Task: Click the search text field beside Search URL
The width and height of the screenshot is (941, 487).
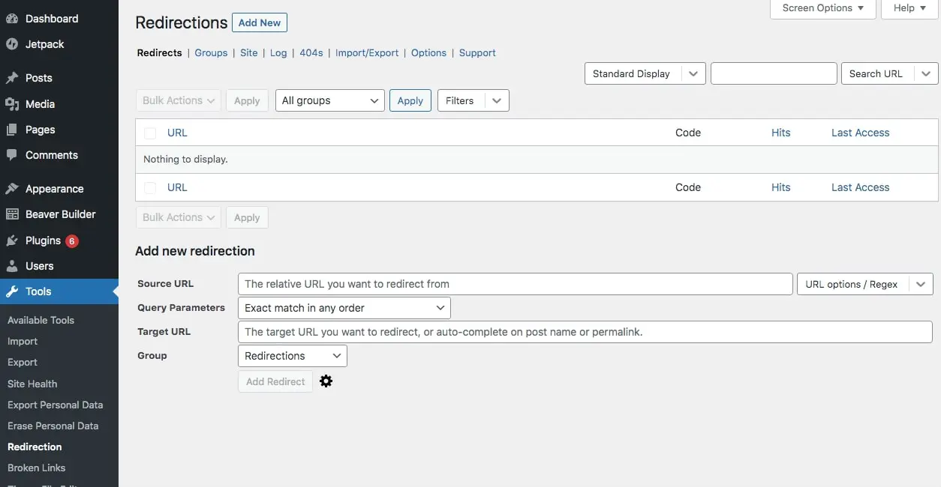Action: [774, 73]
